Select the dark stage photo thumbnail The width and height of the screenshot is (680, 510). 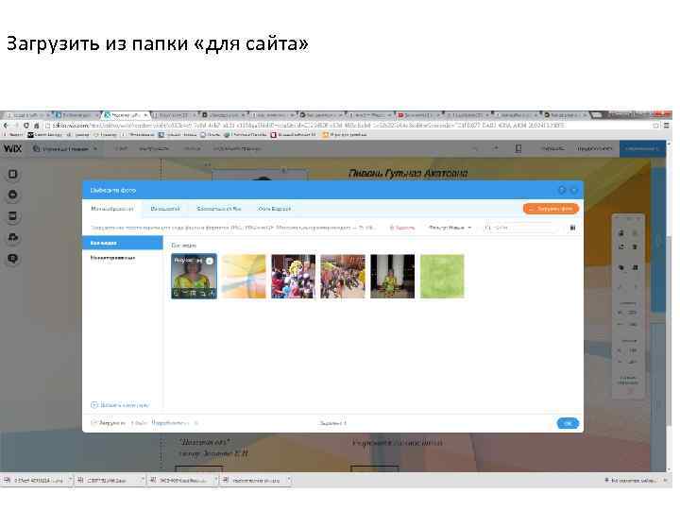(x=393, y=277)
